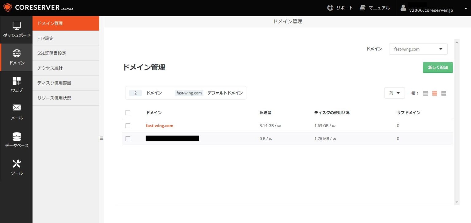The height and width of the screenshot is (223, 471).
Task: Select the widest row height icon
Action: tap(444, 93)
